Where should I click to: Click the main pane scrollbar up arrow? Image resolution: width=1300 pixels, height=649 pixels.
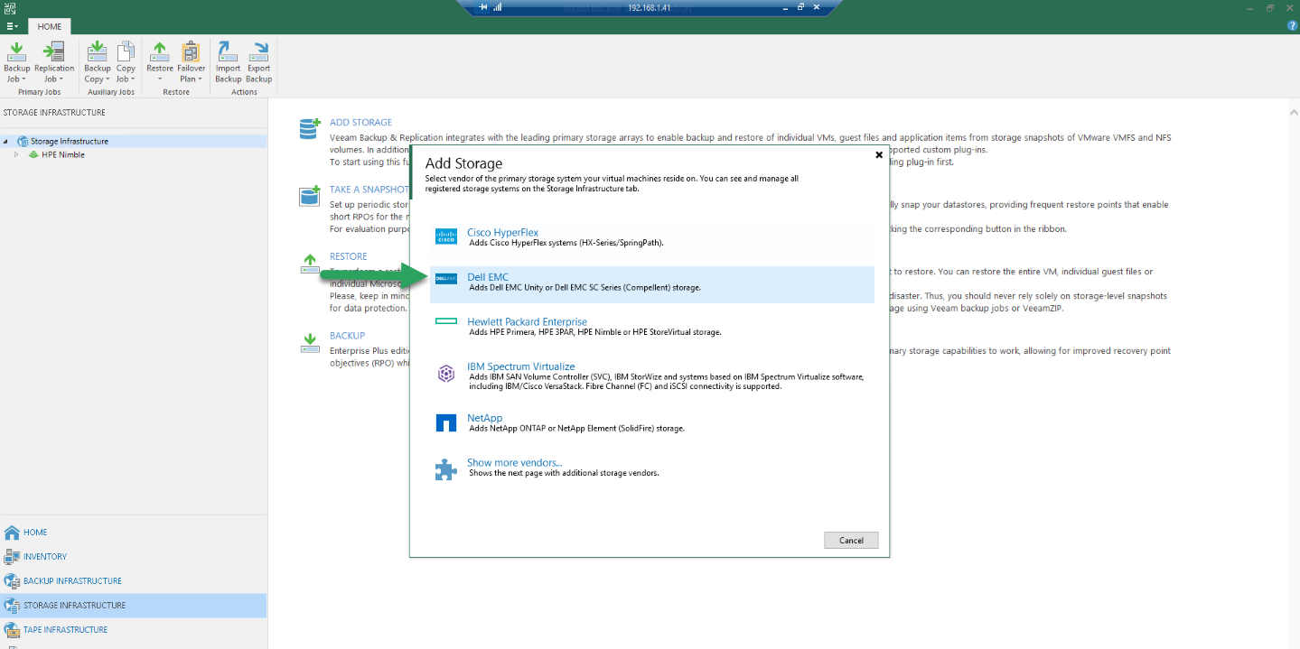click(x=1293, y=114)
